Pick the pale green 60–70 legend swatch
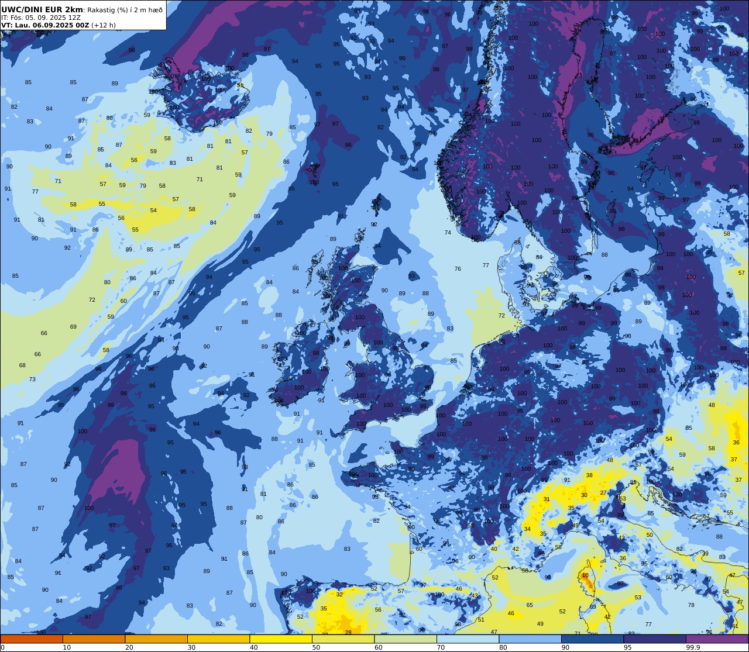Screen dimensions: 749x652 tap(406, 639)
